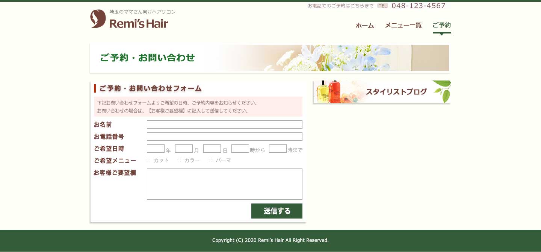Go to the メニュー一覧 page

(403, 26)
